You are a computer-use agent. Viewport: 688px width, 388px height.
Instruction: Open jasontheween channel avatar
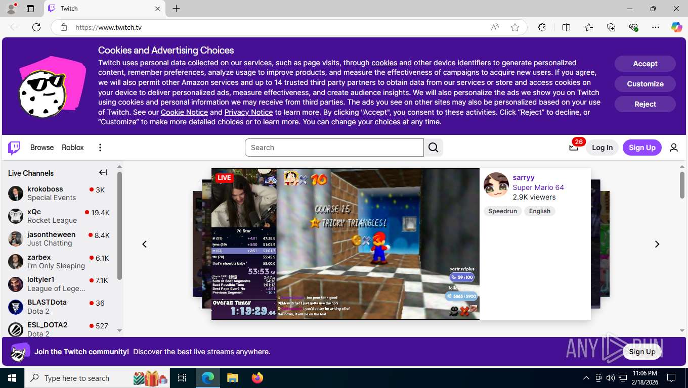[16, 239]
